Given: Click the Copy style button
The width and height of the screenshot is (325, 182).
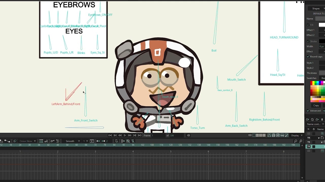Looking at the screenshot, I should coord(316,105).
